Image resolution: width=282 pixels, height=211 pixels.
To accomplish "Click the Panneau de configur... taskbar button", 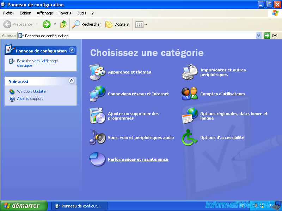I will tap(79, 206).
